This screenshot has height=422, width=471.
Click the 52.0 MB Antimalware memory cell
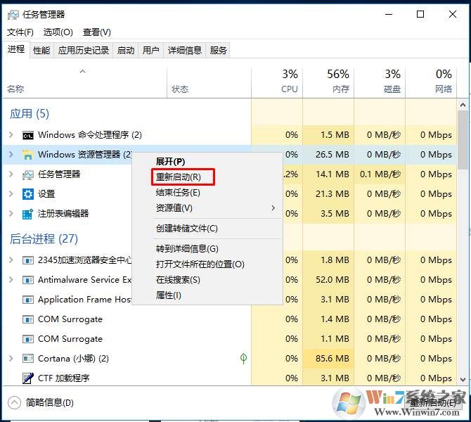click(328, 280)
